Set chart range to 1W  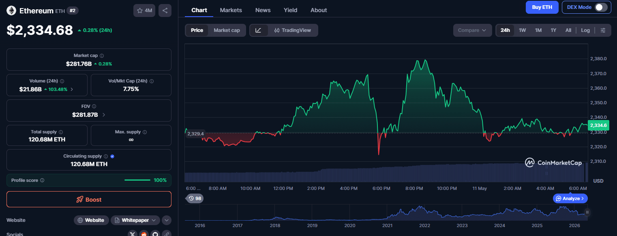click(x=523, y=30)
